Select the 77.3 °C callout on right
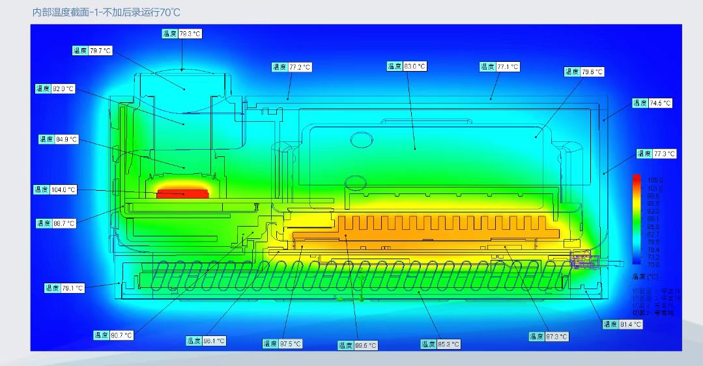Viewport: 703px width, 366px height. pos(656,154)
